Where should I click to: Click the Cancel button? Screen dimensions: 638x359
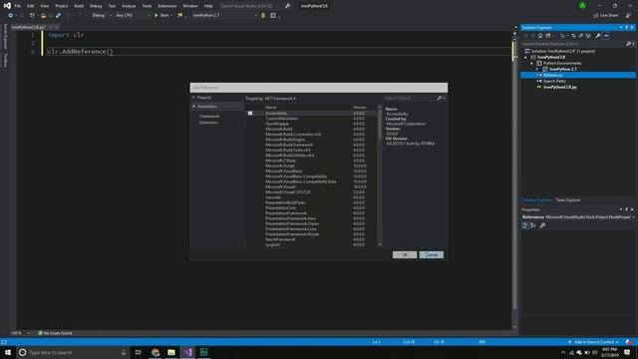click(x=432, y=255)
